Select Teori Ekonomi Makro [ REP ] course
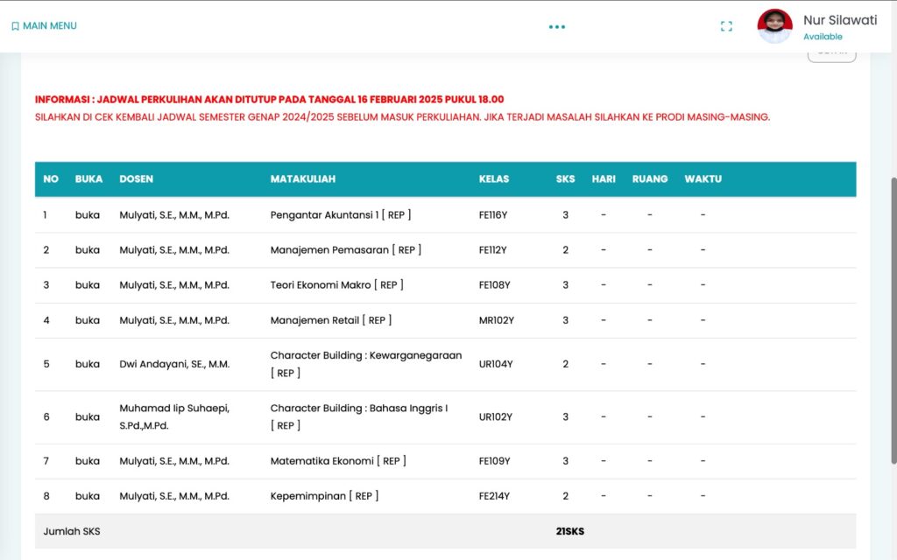This screenshot has height=560, width=897. [x=336, y=284]
